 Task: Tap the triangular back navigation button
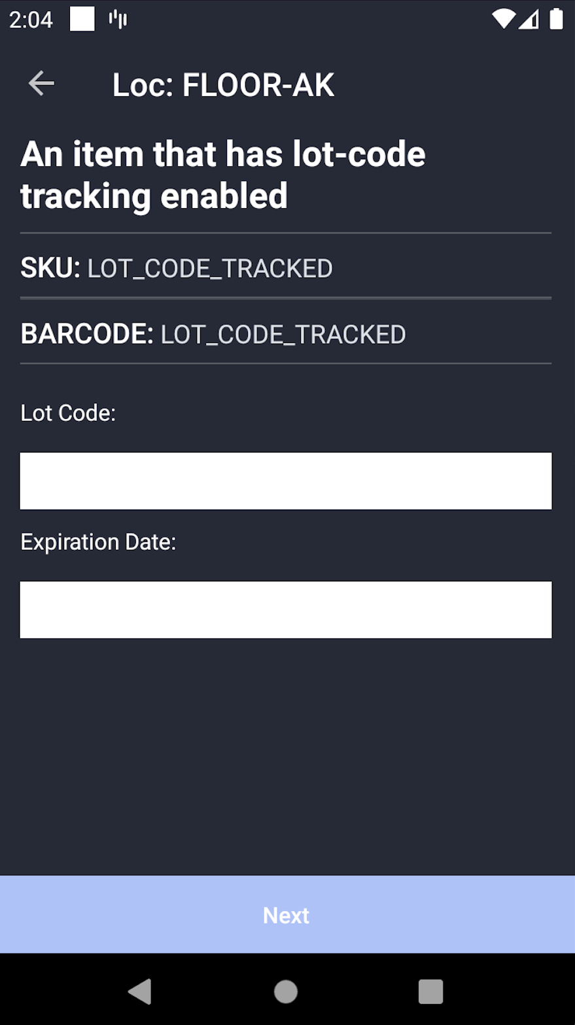pos(140,992)
